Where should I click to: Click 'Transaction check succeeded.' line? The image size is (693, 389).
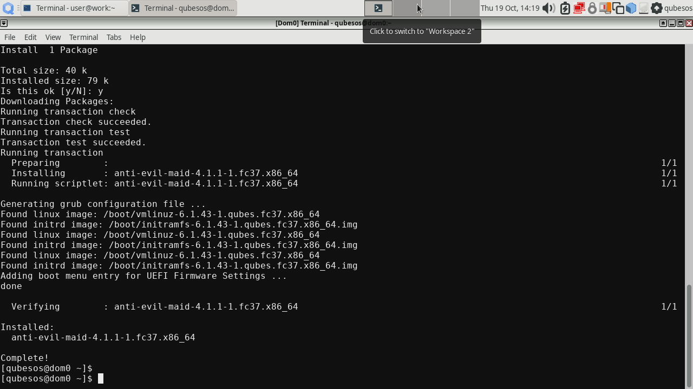pos(76,122)
